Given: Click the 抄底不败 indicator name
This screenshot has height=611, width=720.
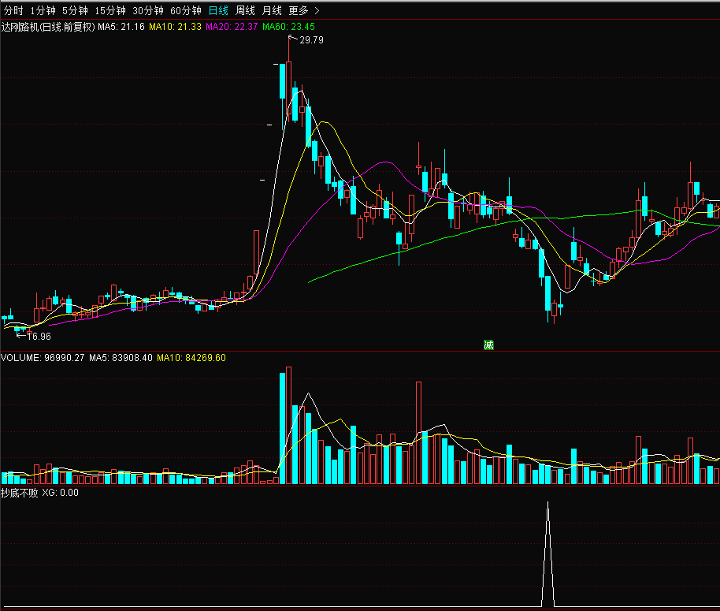Looking at the screenshot, I should point(19,493).
